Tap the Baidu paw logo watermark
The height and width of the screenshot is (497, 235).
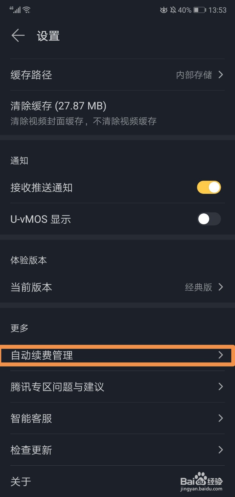pyautogui.click(x=201, y=479)
